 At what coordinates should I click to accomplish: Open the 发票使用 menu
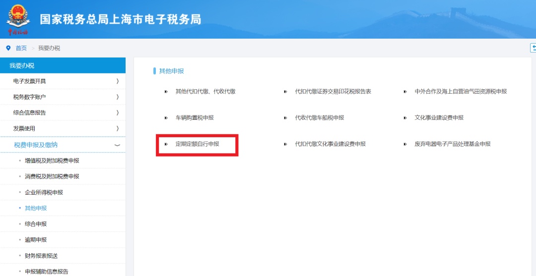tap(63, 128)
